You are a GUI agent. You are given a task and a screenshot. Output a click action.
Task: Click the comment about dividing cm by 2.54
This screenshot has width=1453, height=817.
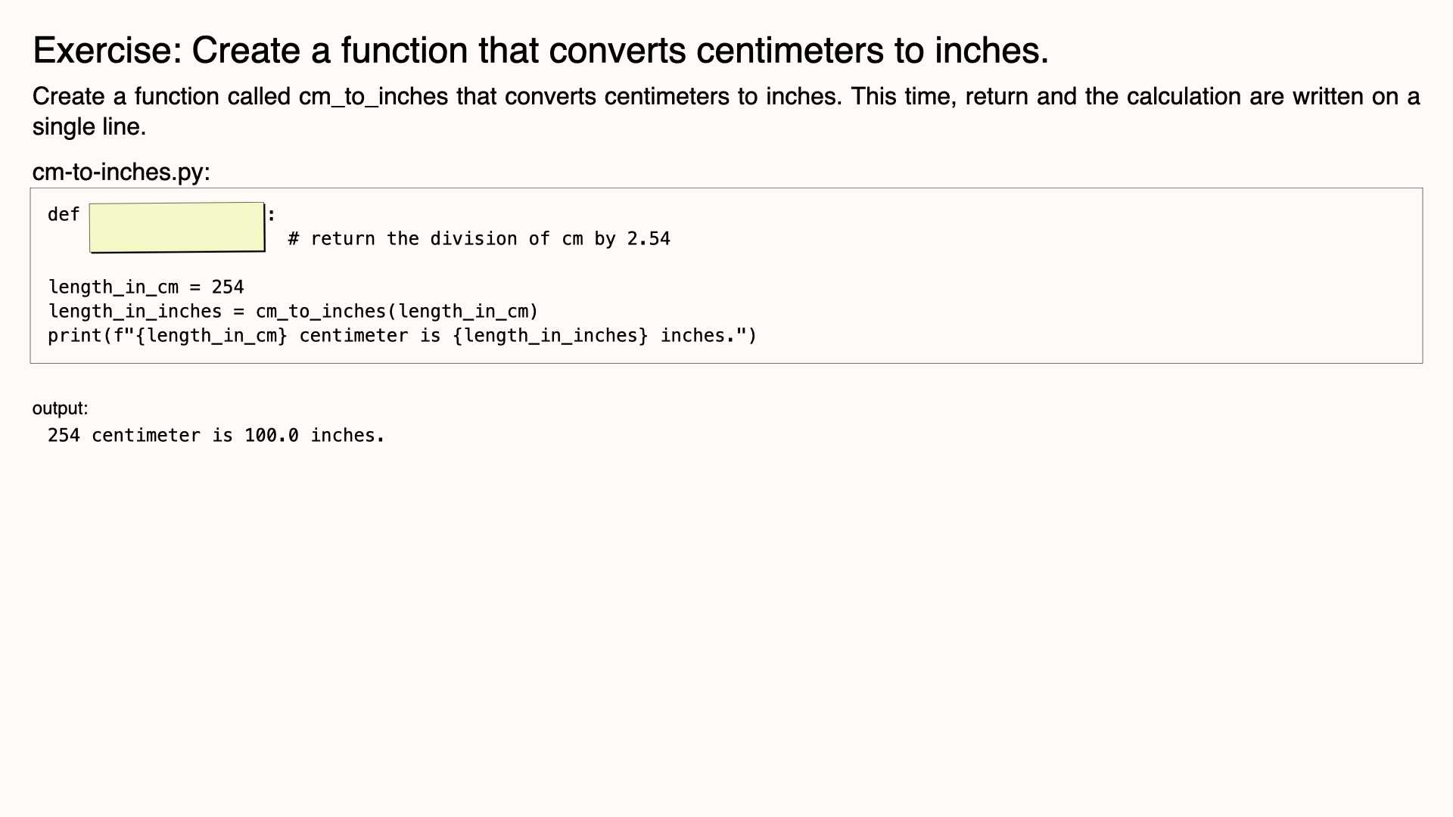pos(479,239)
